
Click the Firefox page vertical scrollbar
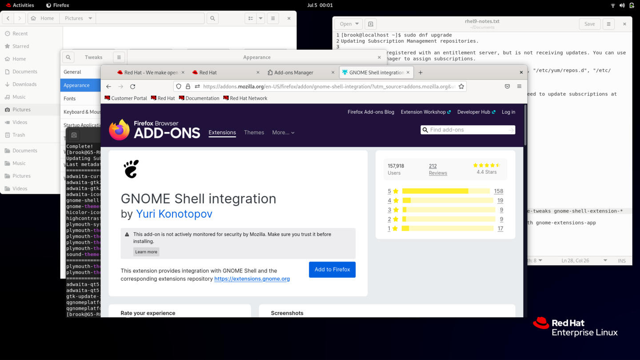point(525,124)
